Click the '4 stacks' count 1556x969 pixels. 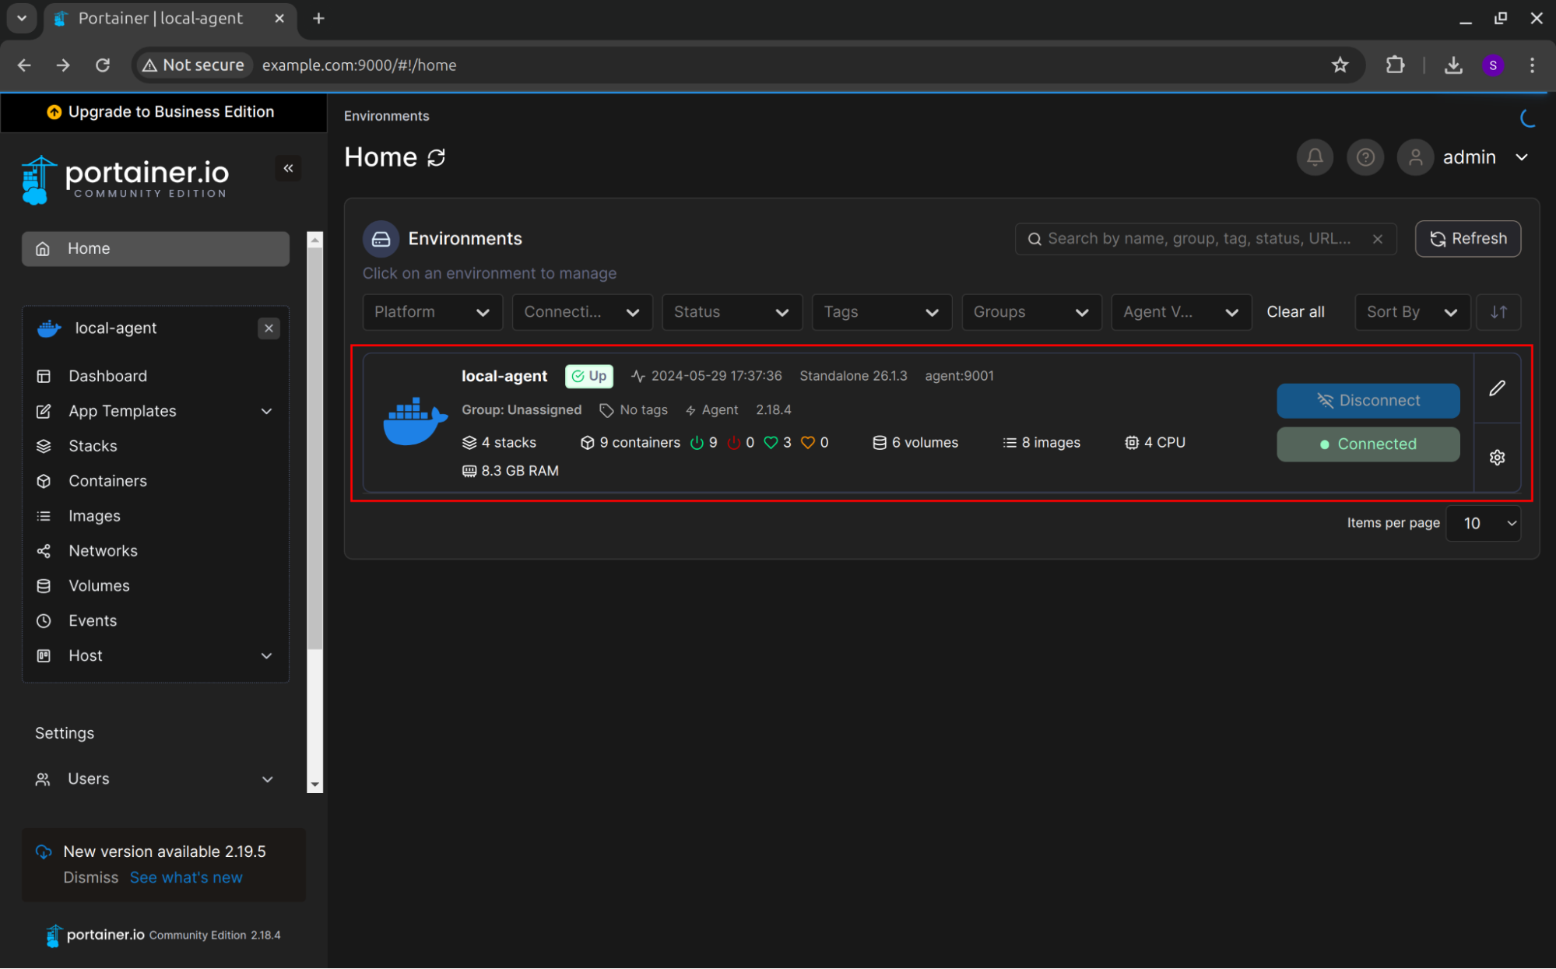[500, 443]
